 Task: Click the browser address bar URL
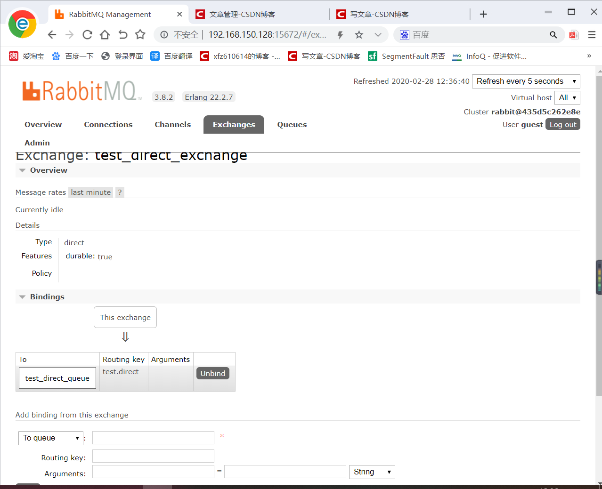coord(268,35)
